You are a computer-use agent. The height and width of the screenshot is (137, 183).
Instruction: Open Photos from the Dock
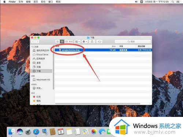[94, 132]
